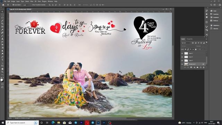222x125 pixels.
Task: Select the 1.jpg document tab
Action: (21, 9)
